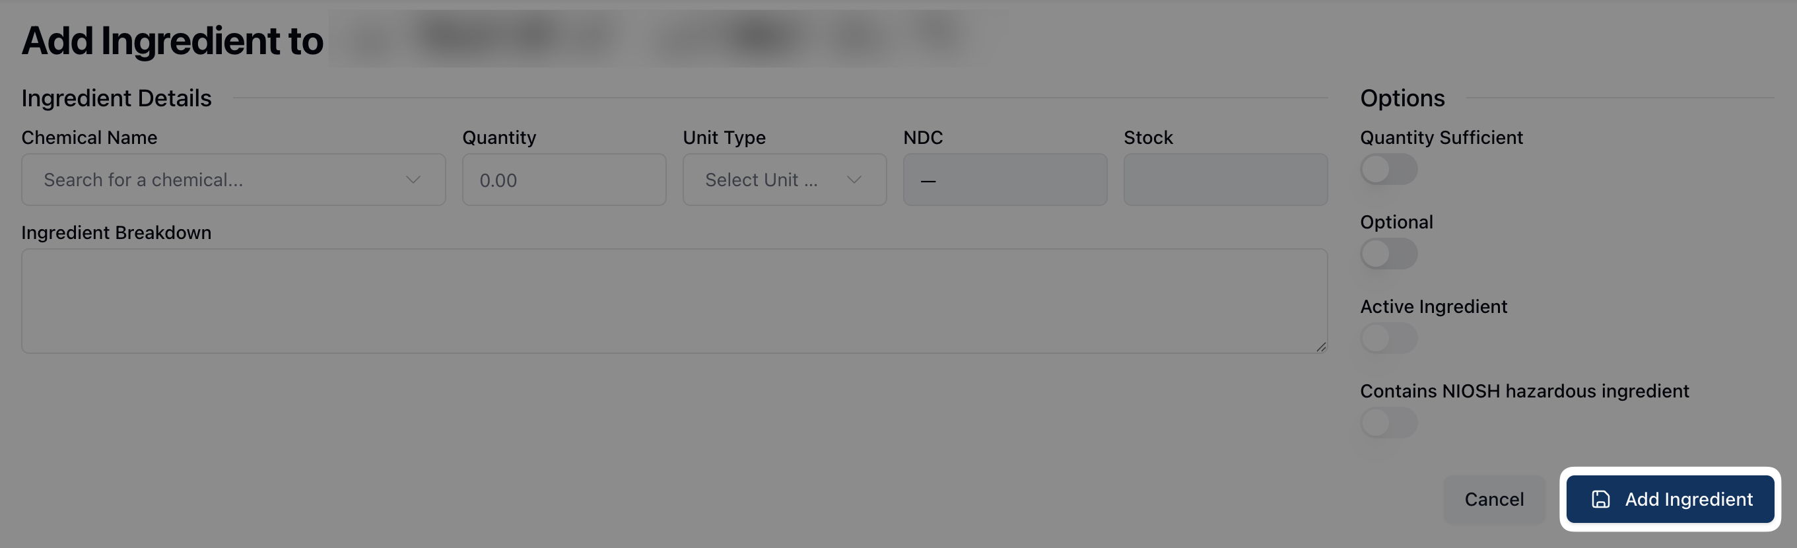Click the chevron arrow in Chemical Name field
Screen dimensions: 1797x548
click(x=413, y=180)
